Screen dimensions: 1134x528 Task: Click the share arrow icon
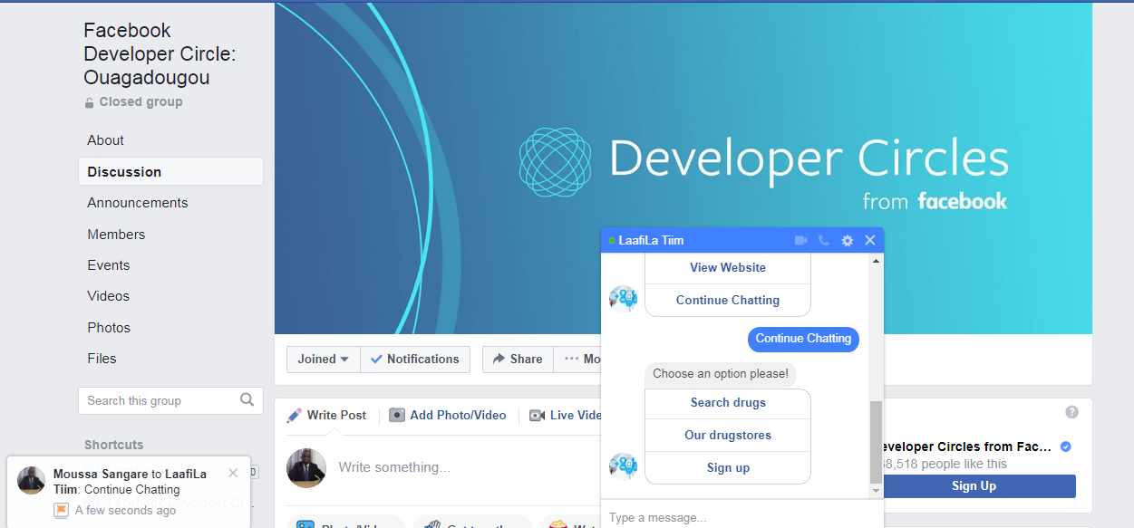click(499, 359)
